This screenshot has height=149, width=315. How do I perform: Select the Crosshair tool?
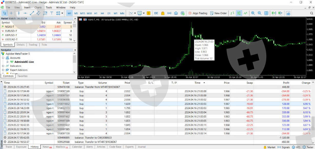[11, 13]
